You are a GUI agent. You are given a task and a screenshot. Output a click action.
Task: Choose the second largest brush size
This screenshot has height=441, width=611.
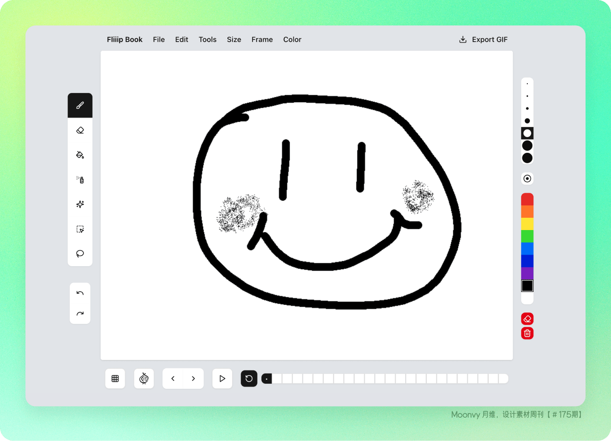(x=527, y=146)
